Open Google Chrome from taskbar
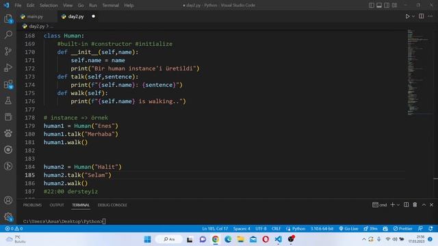This screenshot has height=246, width=438. click(x=216, y=239)
